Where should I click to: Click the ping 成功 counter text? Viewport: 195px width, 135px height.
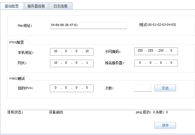145,112
